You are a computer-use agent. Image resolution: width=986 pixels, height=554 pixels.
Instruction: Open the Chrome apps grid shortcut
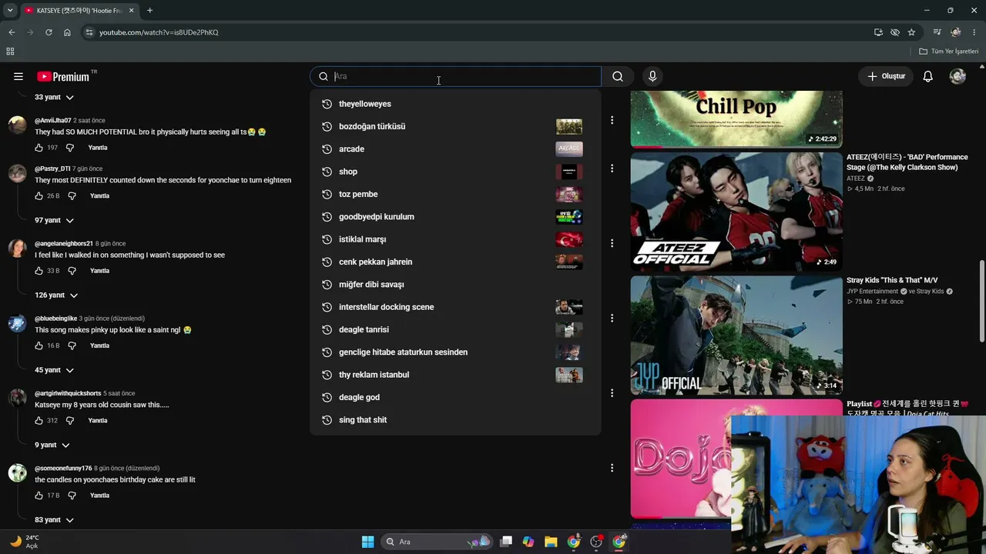(x=10, y=52)
